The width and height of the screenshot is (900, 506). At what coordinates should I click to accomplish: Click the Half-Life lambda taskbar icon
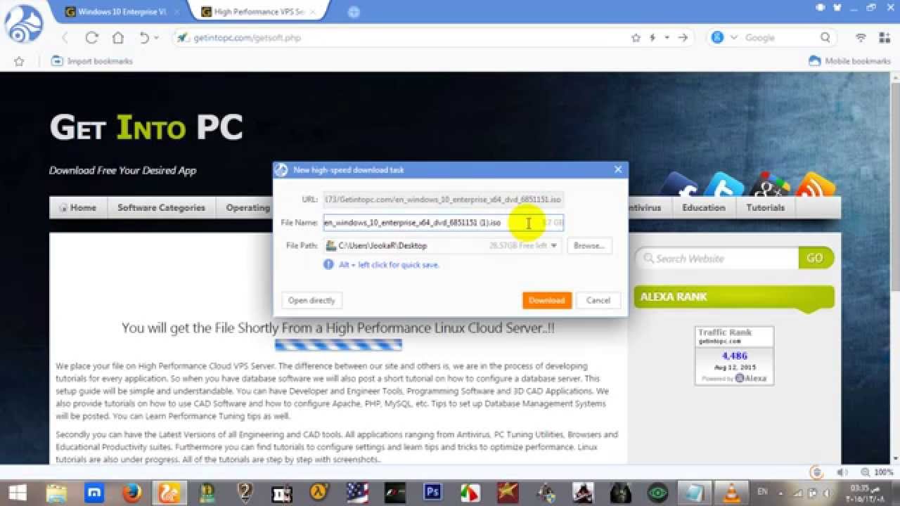coord(320,493)
